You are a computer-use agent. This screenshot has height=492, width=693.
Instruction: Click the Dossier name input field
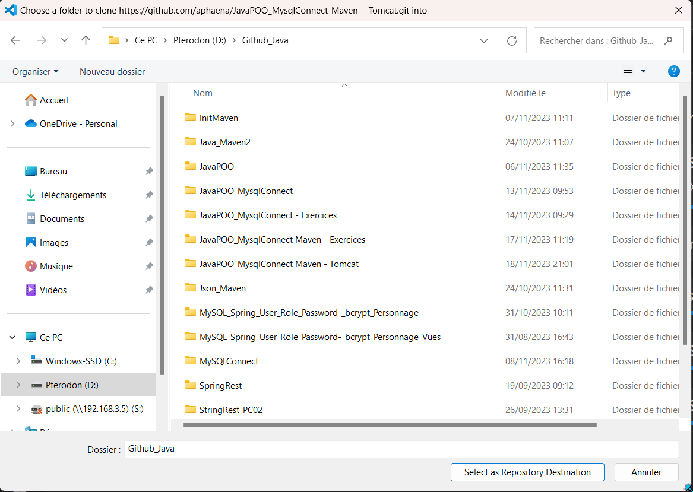[401, 449]
